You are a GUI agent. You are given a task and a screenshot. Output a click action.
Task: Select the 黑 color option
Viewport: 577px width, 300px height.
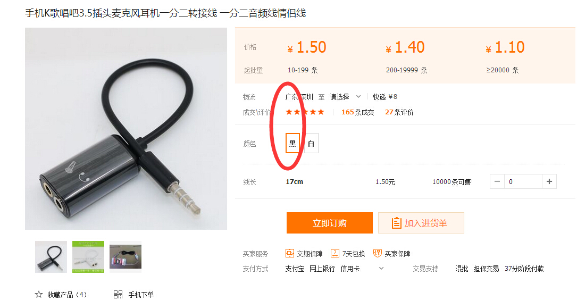292,143
